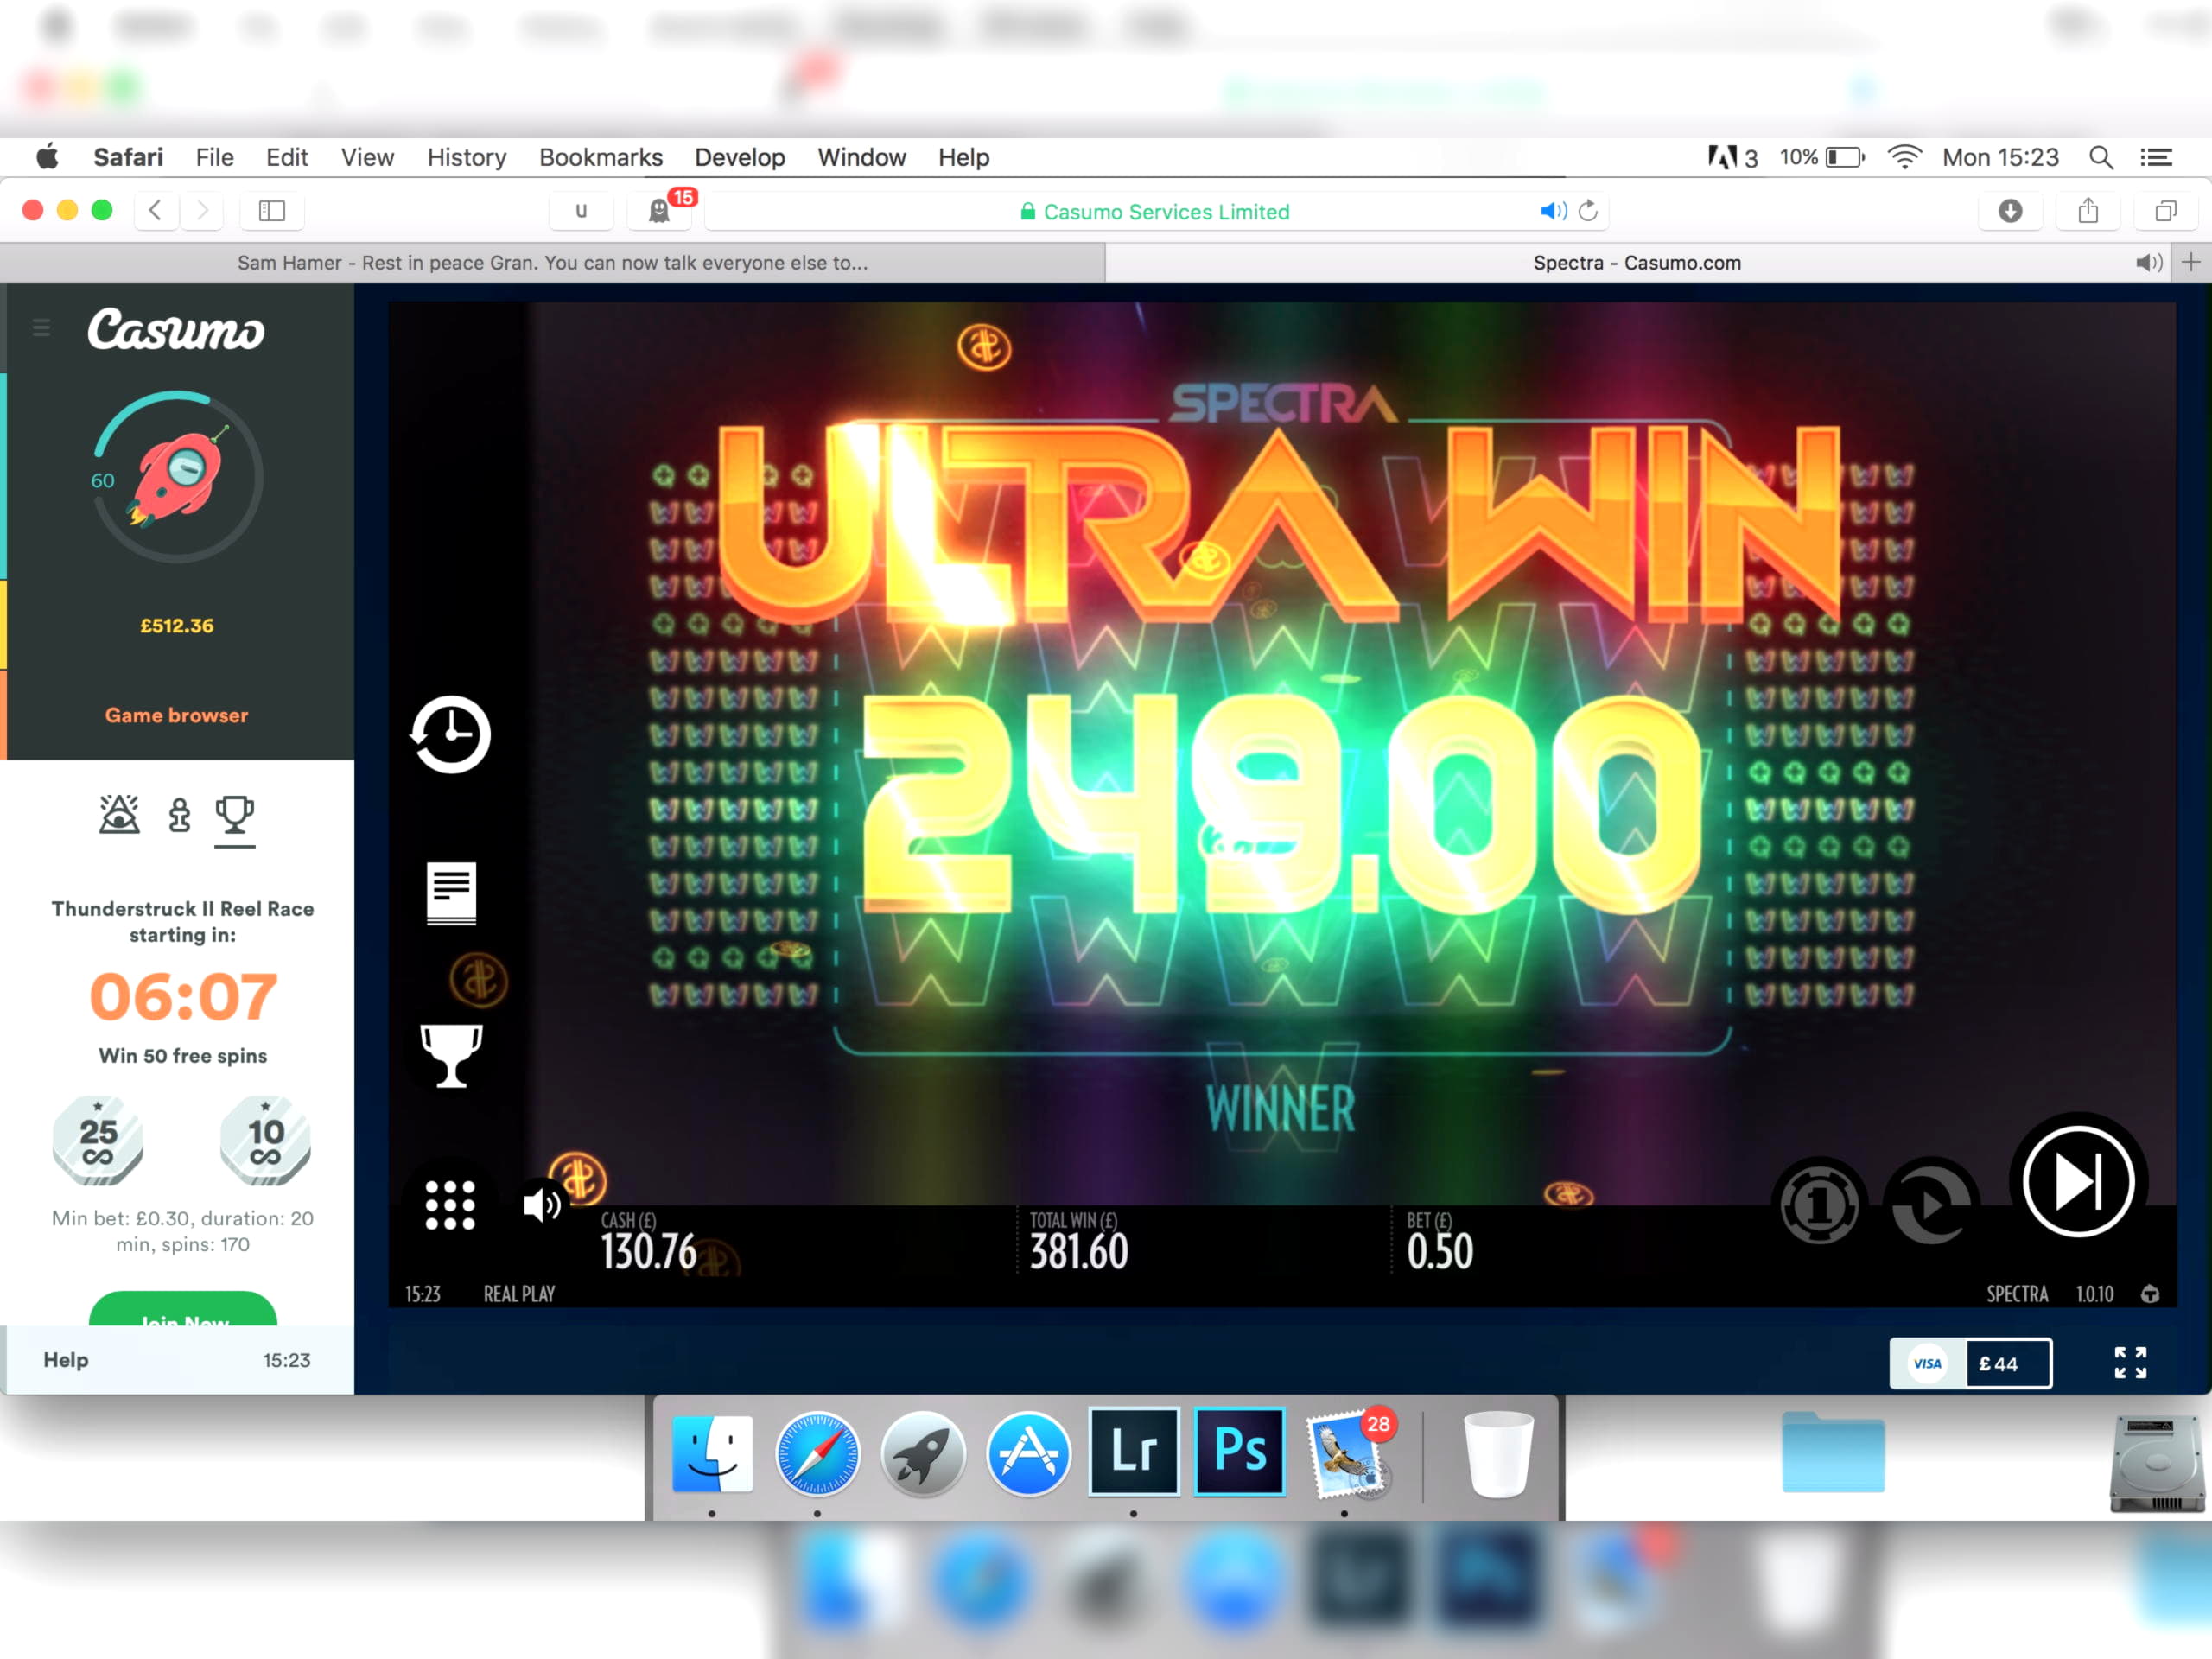The width and height of the screenshot is (2212, 1659).
Task: Open the Apple menu
Action: click(x=47, y=157)
